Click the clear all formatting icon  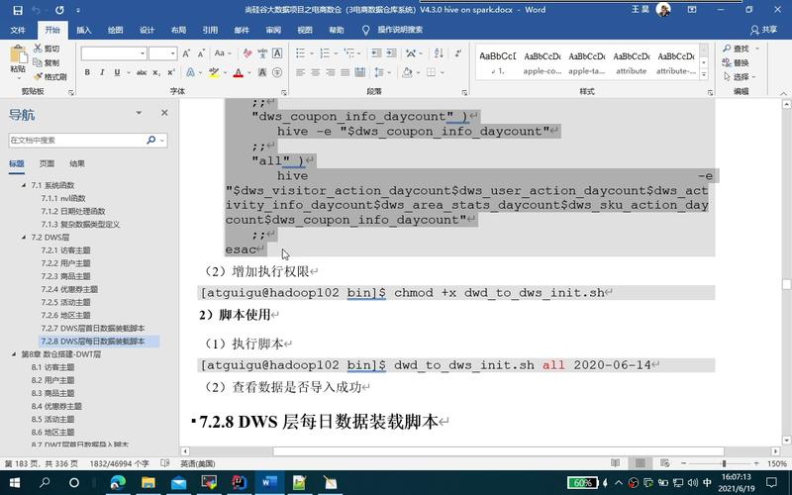[x=247, y=53]
